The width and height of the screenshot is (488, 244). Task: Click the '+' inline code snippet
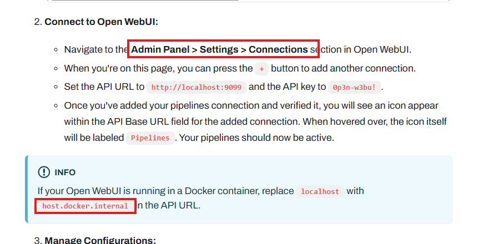[261, 69]
